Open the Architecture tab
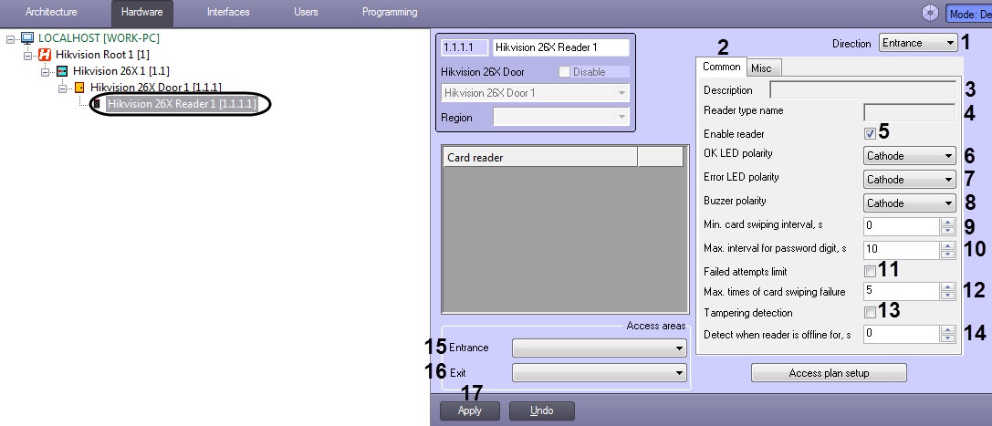This screenshot has height=426, width=992. [51, 12]
